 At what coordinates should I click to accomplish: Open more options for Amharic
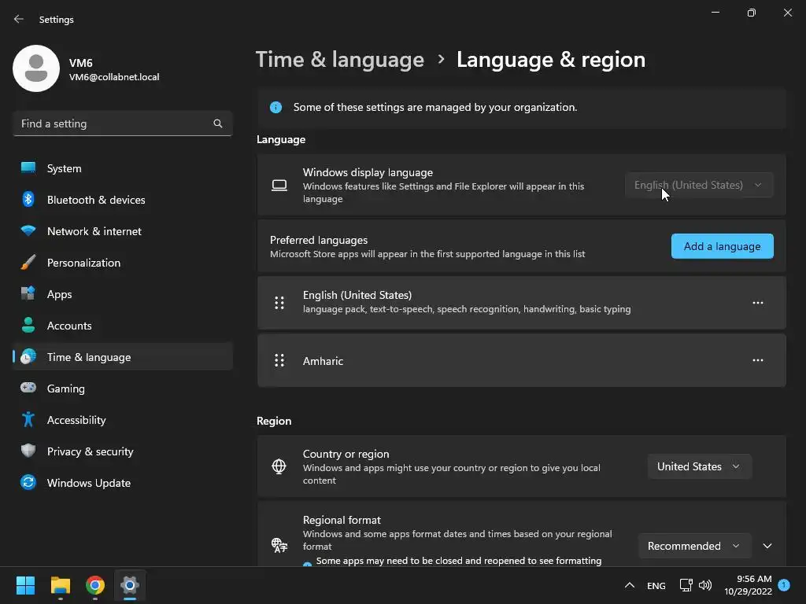[758, 360]
